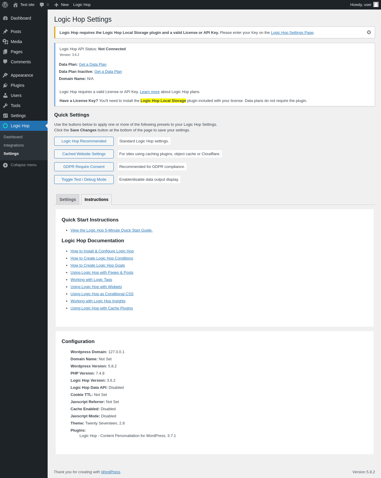Open the 5-Minute Quick Start Guide link
381x478 pixels.
pos(112,230)
